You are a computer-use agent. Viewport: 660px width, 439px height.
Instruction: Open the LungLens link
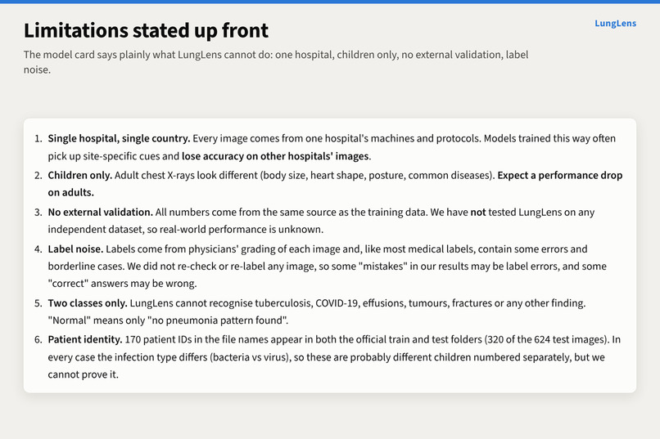click(x=615, y=24)
